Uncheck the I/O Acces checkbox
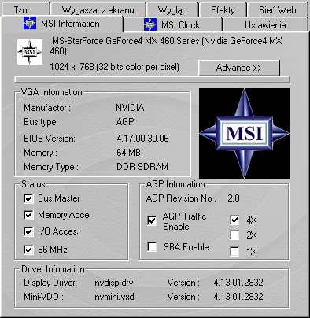Screen dimensions: 310x318 28,232
